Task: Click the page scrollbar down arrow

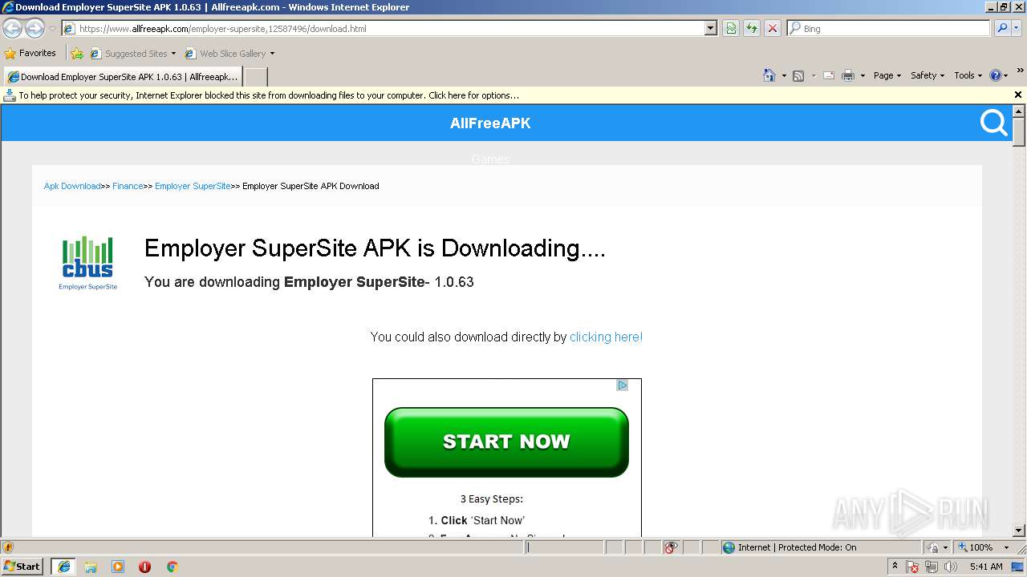Action: coord(1019,531)
